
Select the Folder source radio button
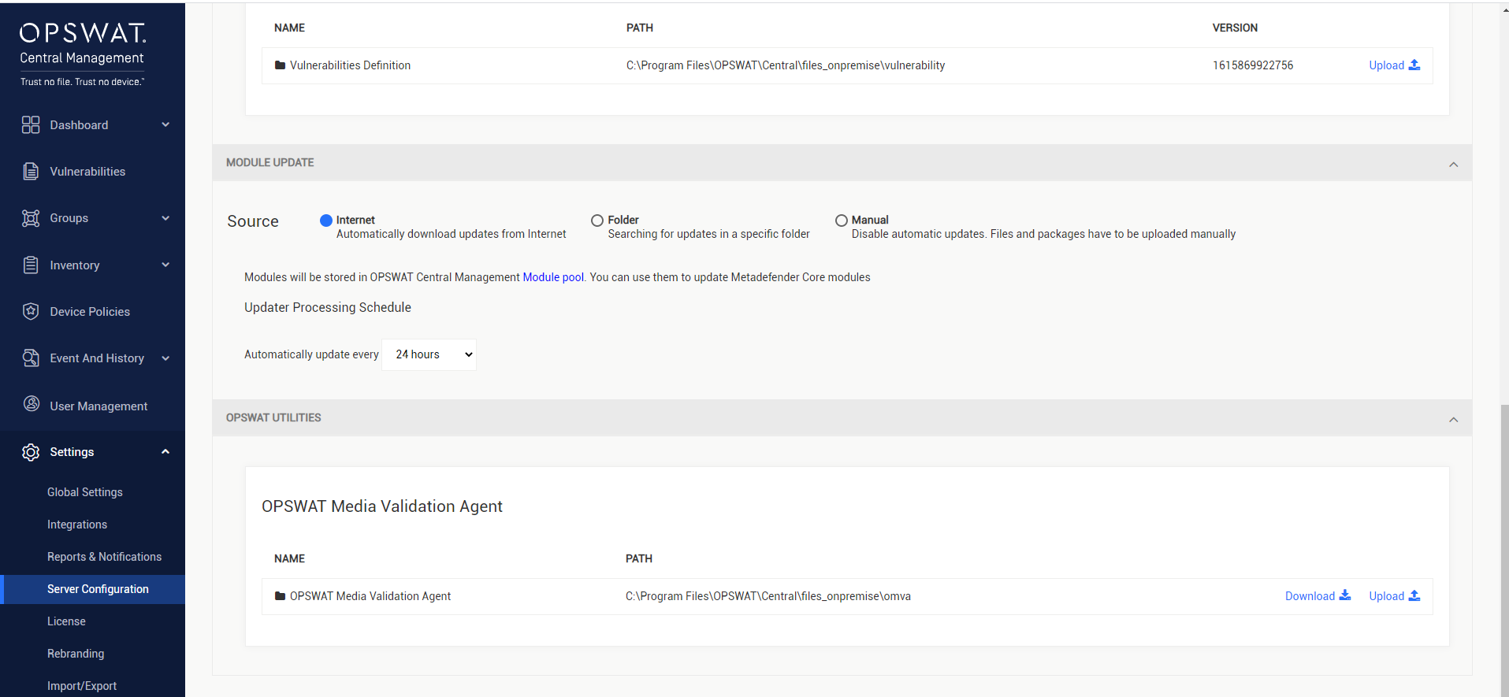pos(597,221)
